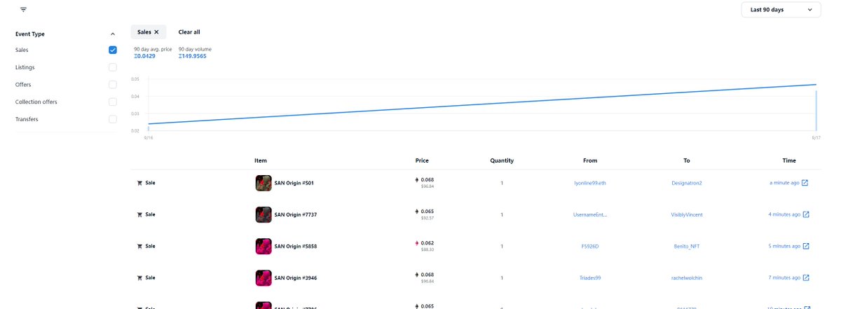Open the Last 90 days dropdown
Image resolution: width=841 pixels, height=309 pixels.
point(781,10)
